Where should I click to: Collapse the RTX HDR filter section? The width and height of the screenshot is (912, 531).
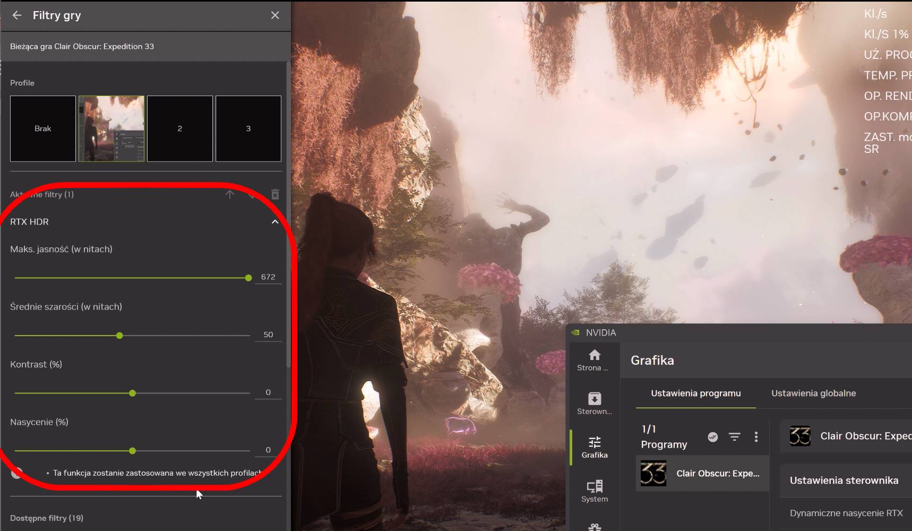[x=274, y=221]
